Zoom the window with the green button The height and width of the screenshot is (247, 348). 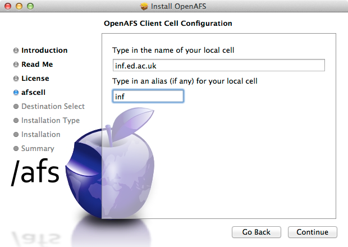click(30, 6)
